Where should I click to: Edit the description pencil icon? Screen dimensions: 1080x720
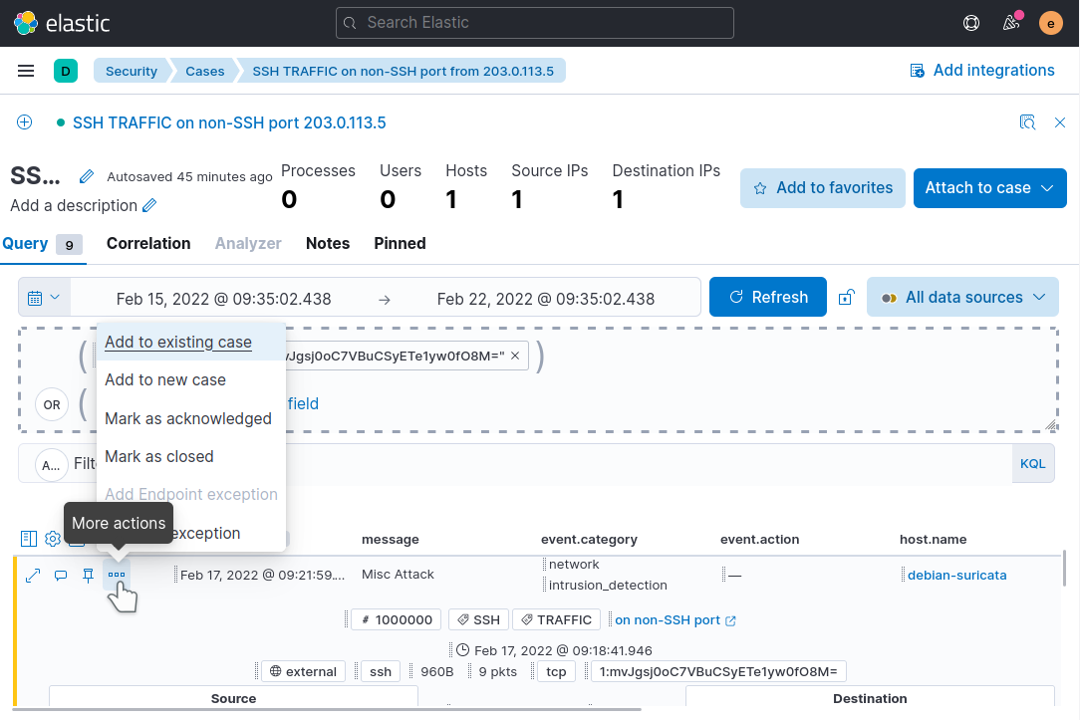[x=149, y=205]
